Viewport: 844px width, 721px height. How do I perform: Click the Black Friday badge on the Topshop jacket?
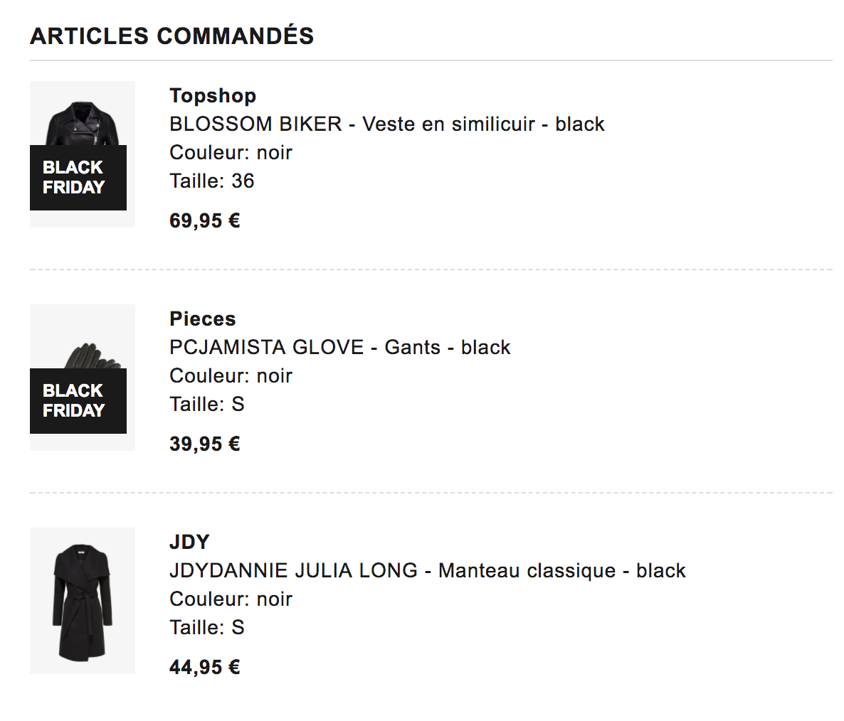point(78,178)
